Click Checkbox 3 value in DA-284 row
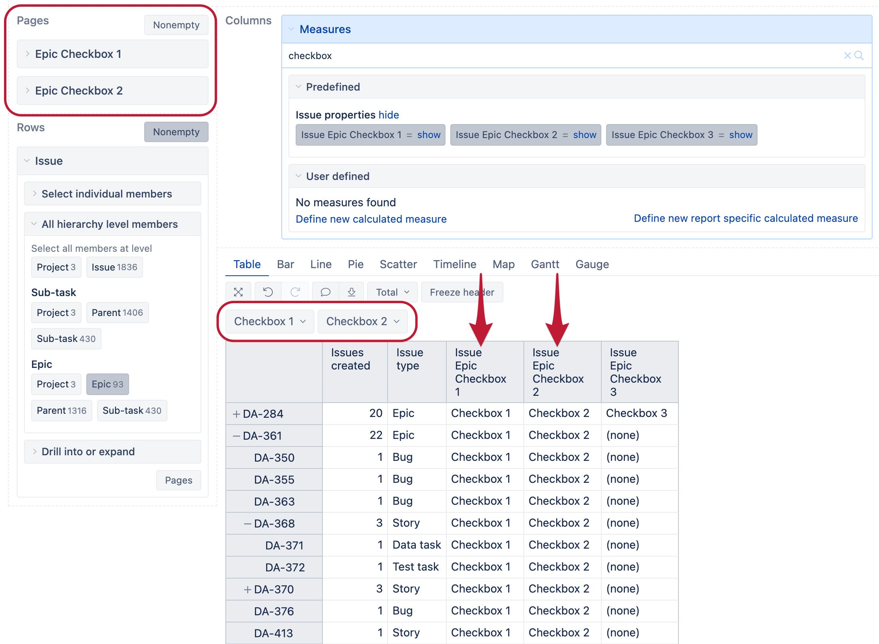 click(x=640, y=413)
